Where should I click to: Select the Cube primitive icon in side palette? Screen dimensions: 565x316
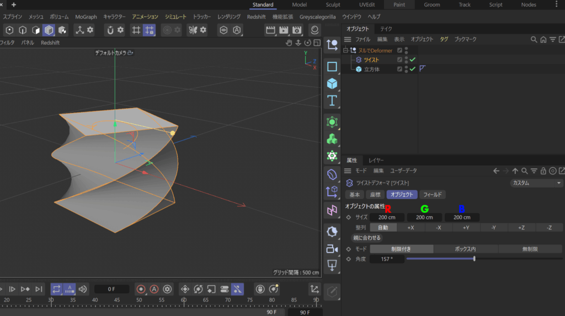(332, 84)
